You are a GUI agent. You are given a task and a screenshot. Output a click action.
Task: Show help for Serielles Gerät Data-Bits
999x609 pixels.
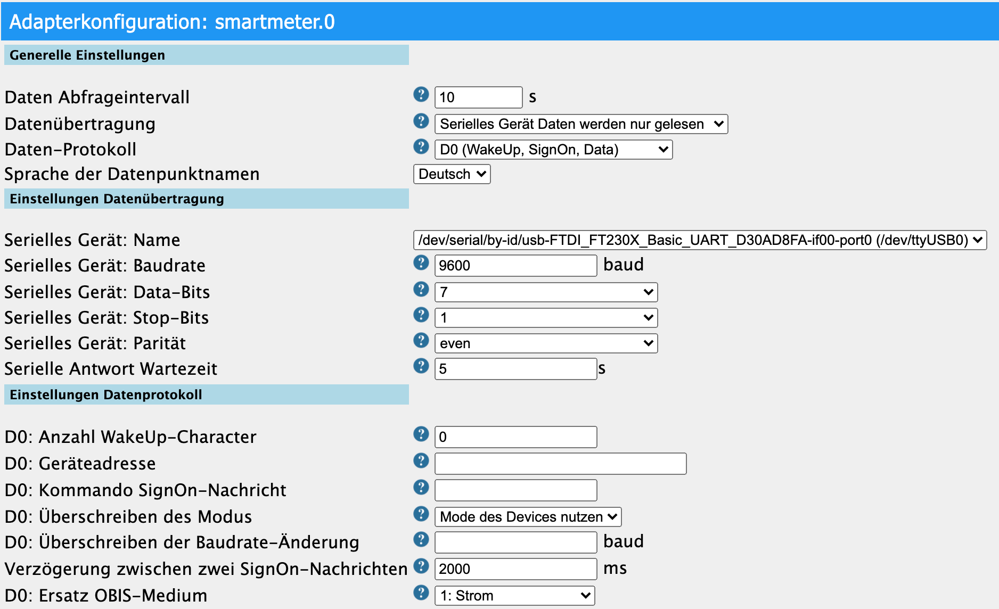click(x=421, y=289)
